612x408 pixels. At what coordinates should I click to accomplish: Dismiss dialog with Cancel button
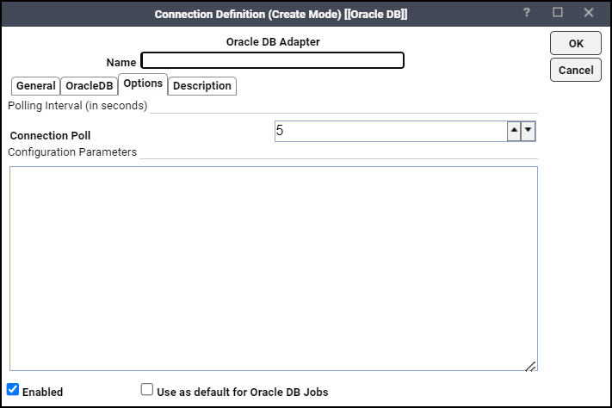click(576, 71)
